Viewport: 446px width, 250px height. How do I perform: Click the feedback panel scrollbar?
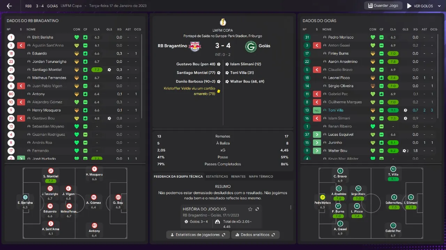tap(291, 207)
